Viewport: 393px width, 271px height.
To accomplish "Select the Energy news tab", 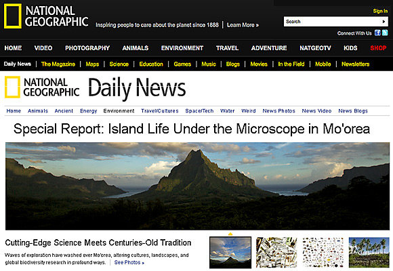I will pyautogui.click(x=89, y=111).
